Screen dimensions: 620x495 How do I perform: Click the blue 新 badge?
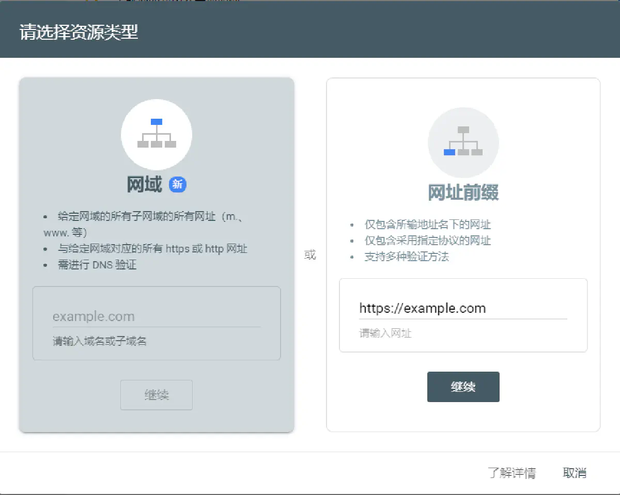[x=178, y=185]
